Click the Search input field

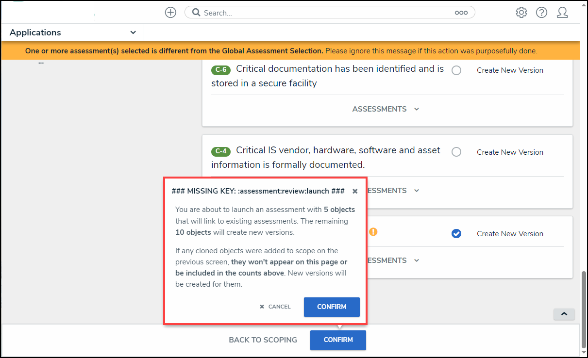point(330,13)
